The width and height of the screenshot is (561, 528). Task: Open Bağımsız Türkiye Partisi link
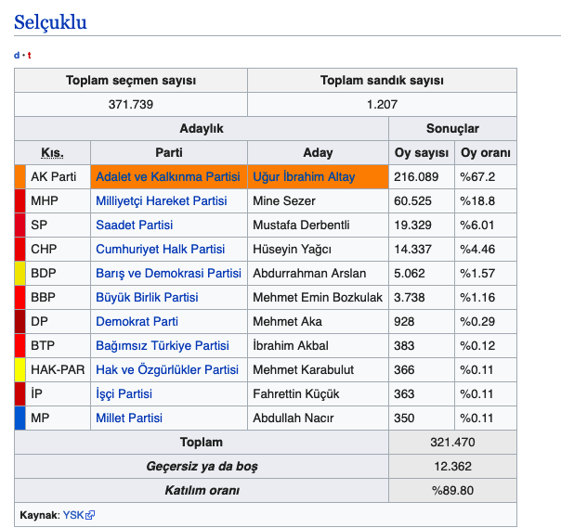[163, 346]
